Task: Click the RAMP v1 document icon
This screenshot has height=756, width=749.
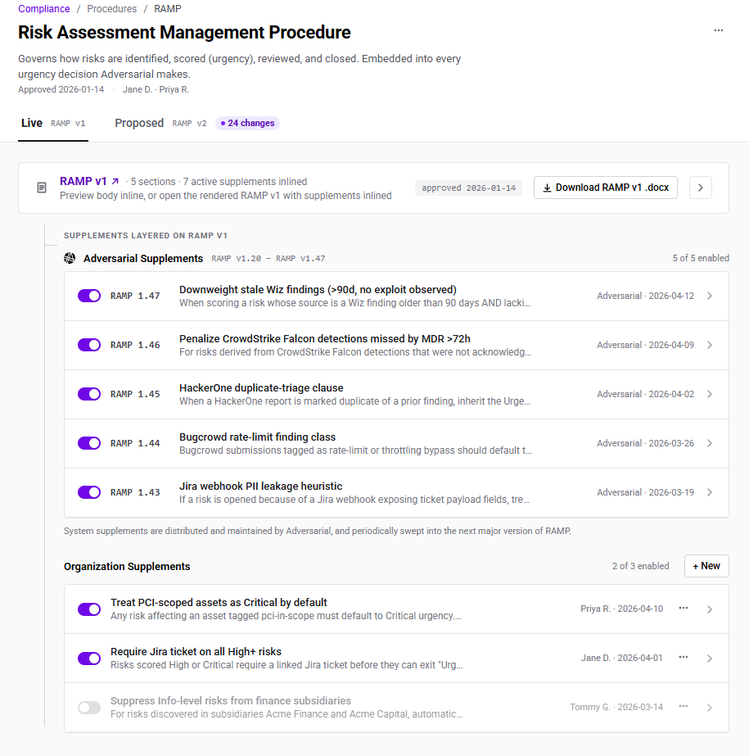Action: 42,188
